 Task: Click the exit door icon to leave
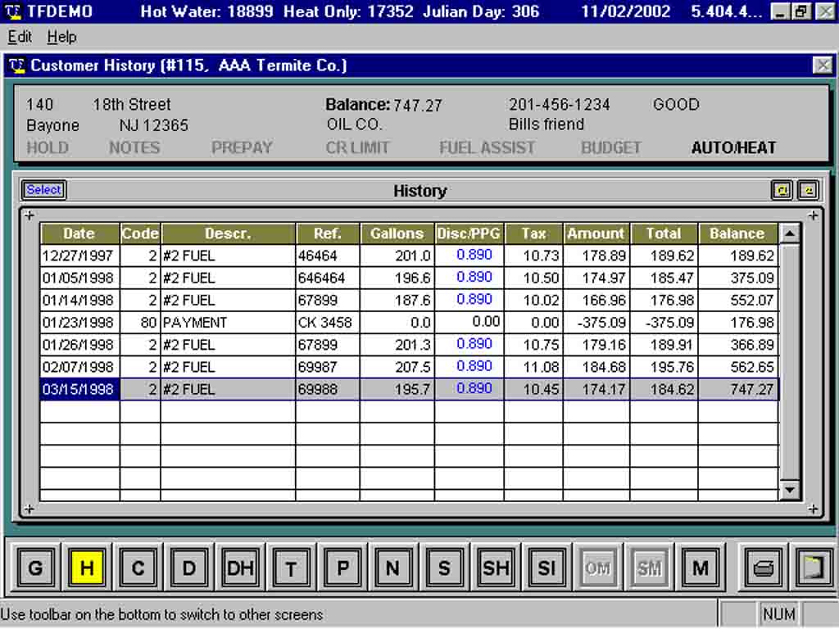coord(813,566)
